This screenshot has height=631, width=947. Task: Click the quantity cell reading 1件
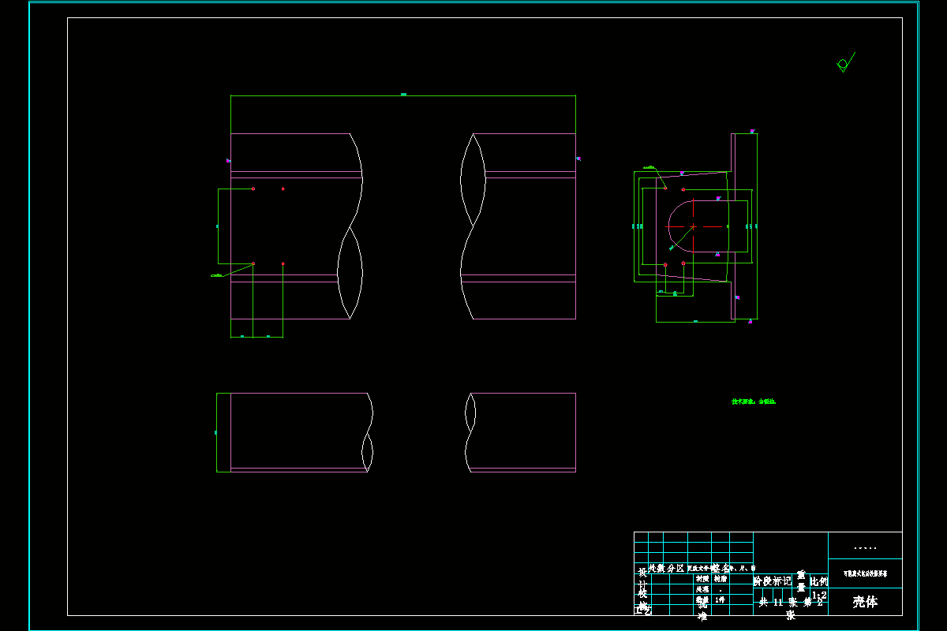point(720,599)
